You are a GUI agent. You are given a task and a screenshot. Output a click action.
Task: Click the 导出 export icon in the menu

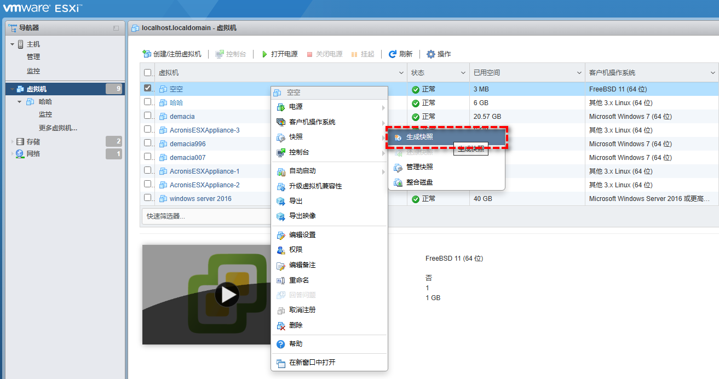281,201
